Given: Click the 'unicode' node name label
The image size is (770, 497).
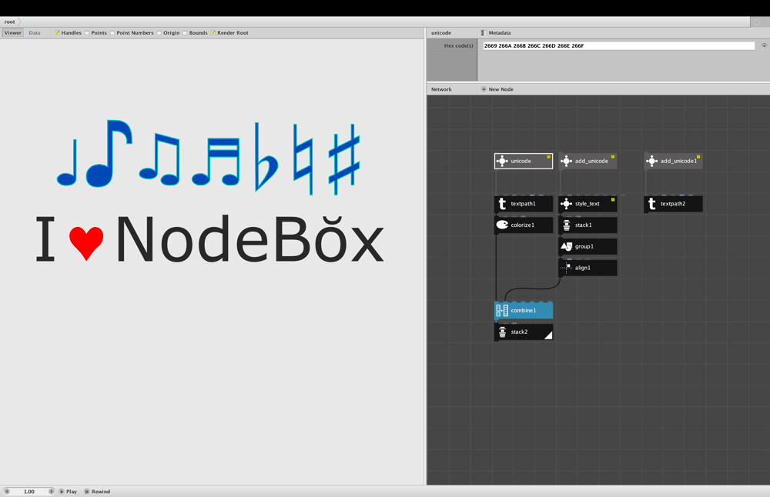Looking at the screenshot, I should click(441, 33).
